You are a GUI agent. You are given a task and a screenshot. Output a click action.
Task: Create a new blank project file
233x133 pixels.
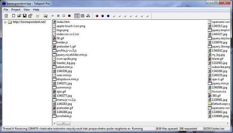pos(14,16)
